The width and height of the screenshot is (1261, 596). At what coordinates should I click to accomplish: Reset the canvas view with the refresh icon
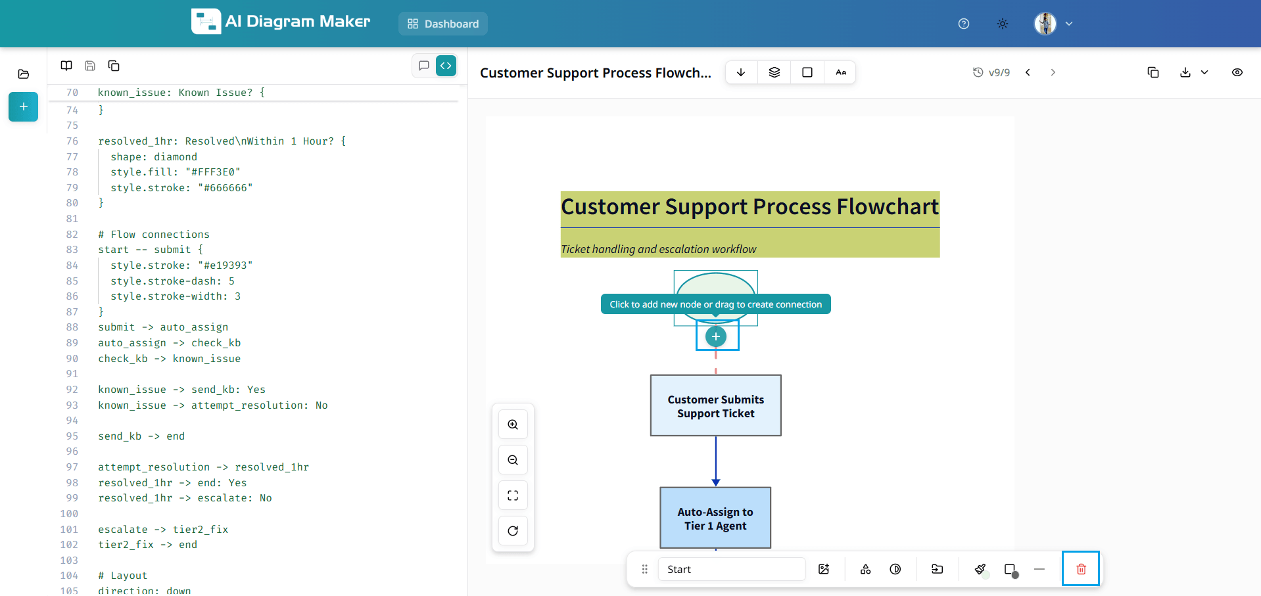click(x=513, y=531)
